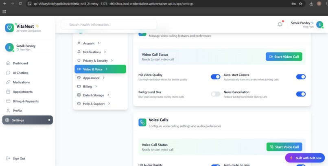
Task: Expand Help & Support chevron
Action: [109, 103]
